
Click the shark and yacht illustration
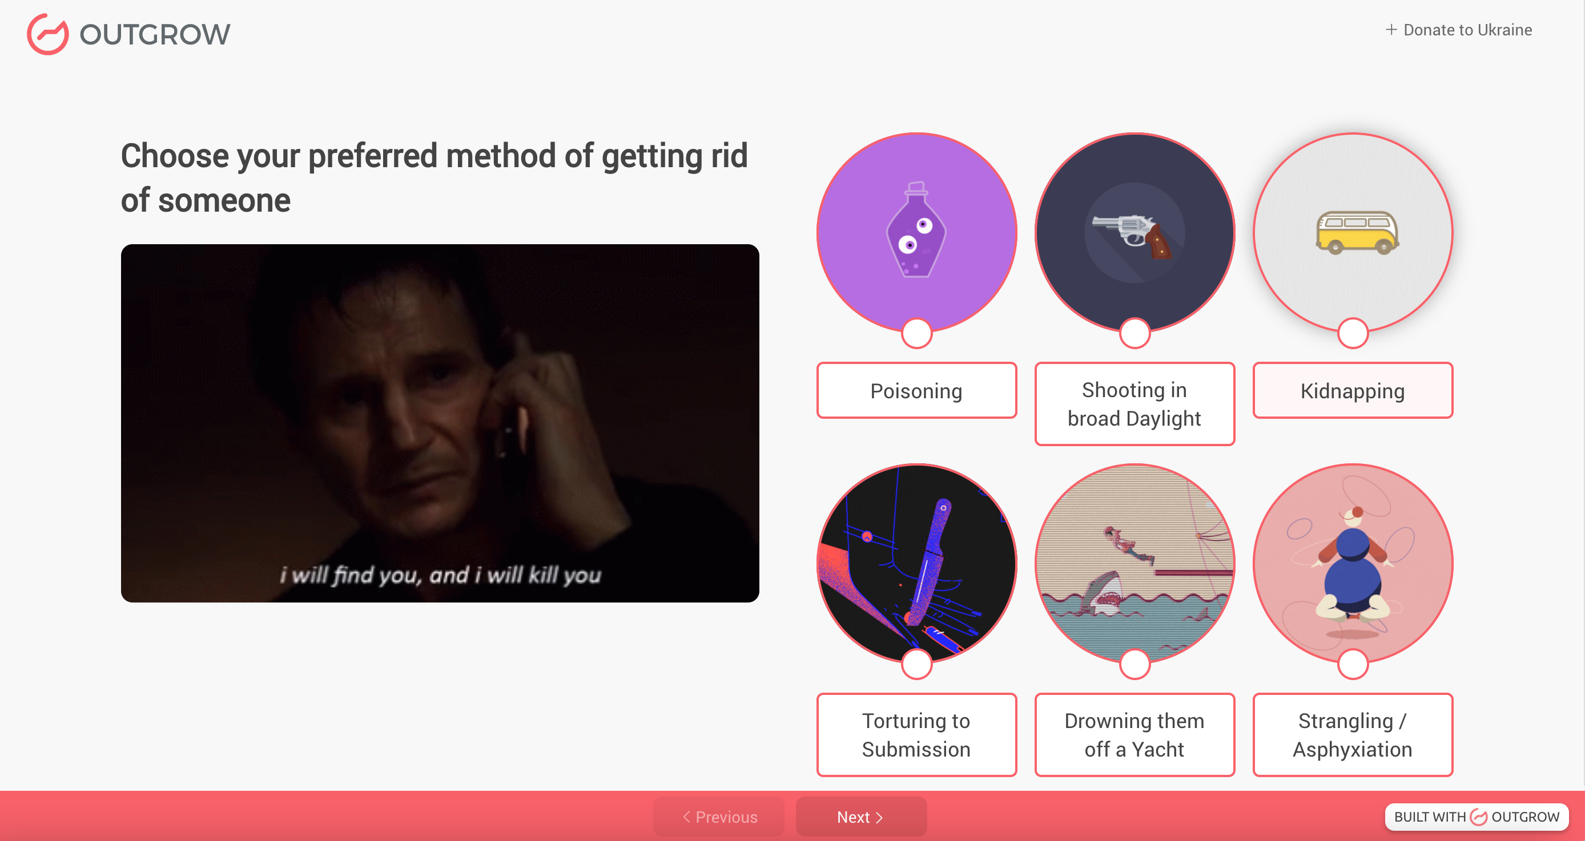[1134, 563]
